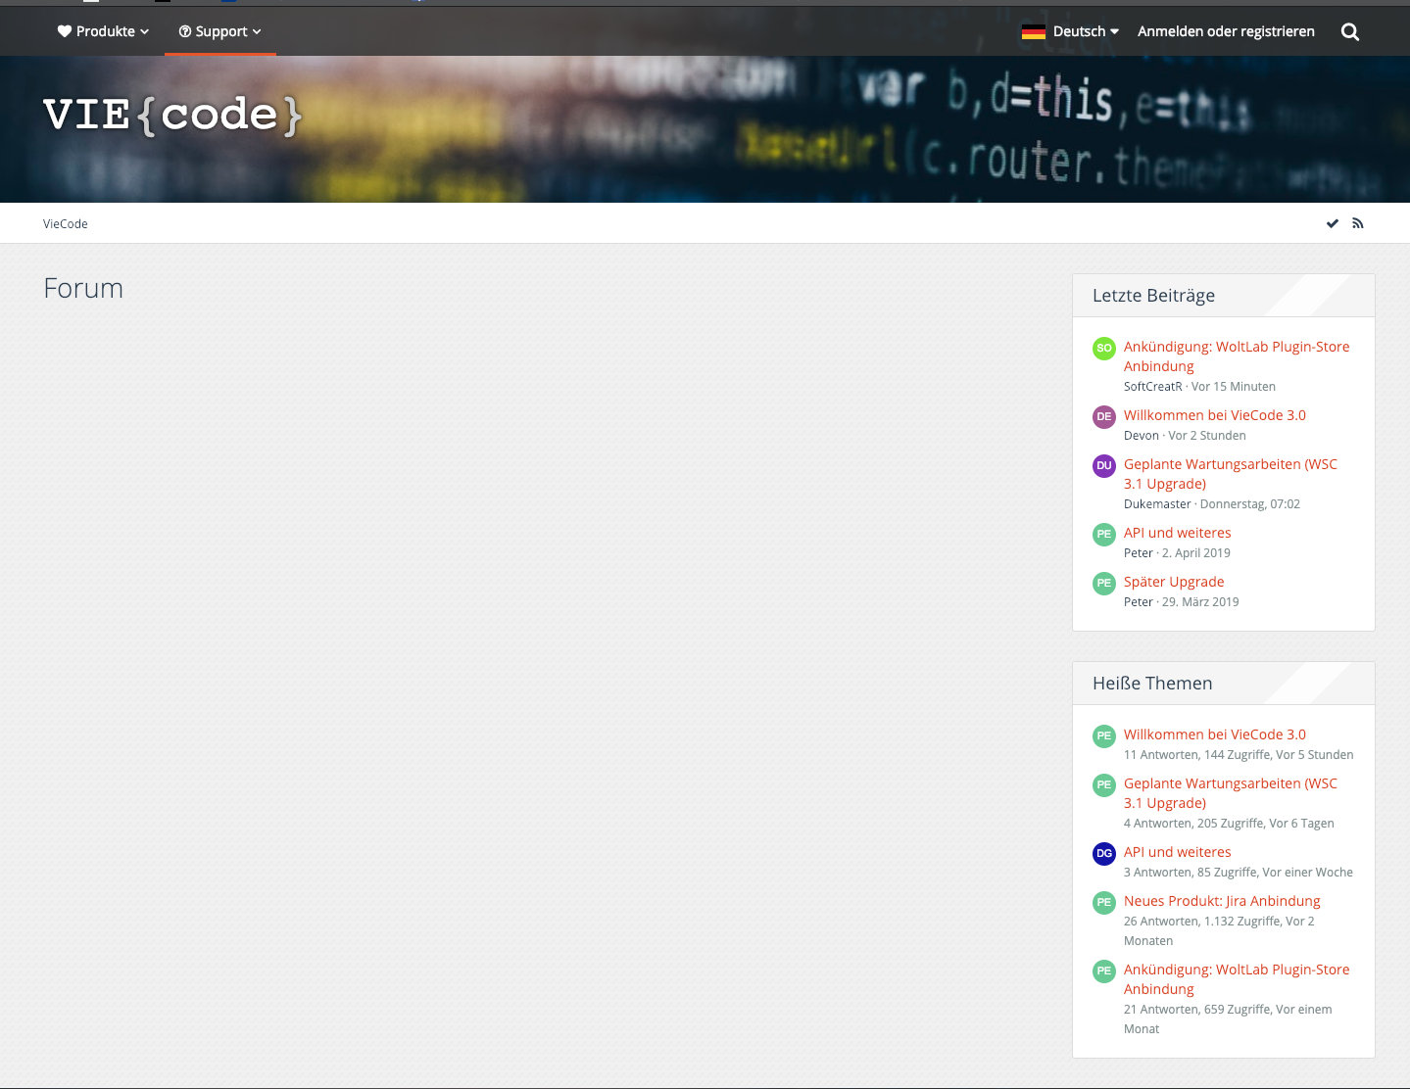Click the VIE{code} logo
The height and width of the screenshot is (1089, 1410).
[x=172, y=116]
